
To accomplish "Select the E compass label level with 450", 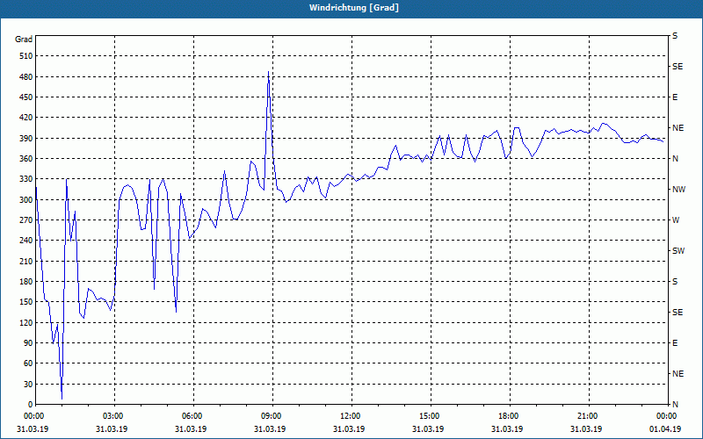I will tap(675, 97).
